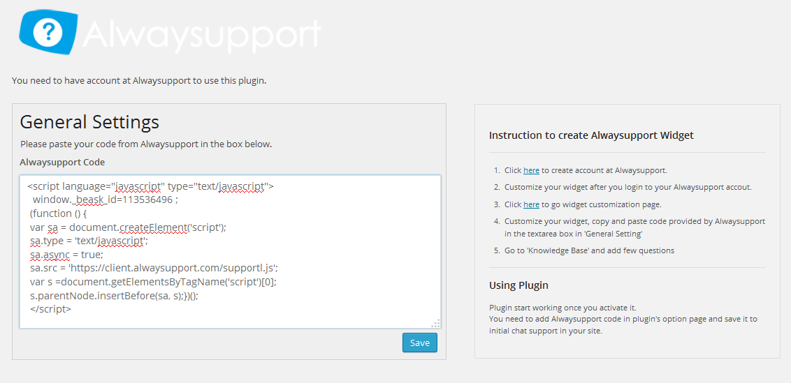Screen dimensions: 791x383
Task: Click step 5 "Go to 'Knowledge Base'" text
Action: click(x=589, y=250)
